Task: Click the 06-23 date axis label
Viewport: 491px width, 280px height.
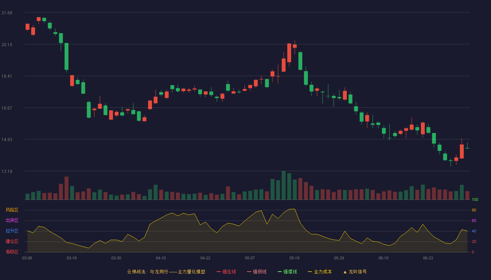Action: [428, 258]
